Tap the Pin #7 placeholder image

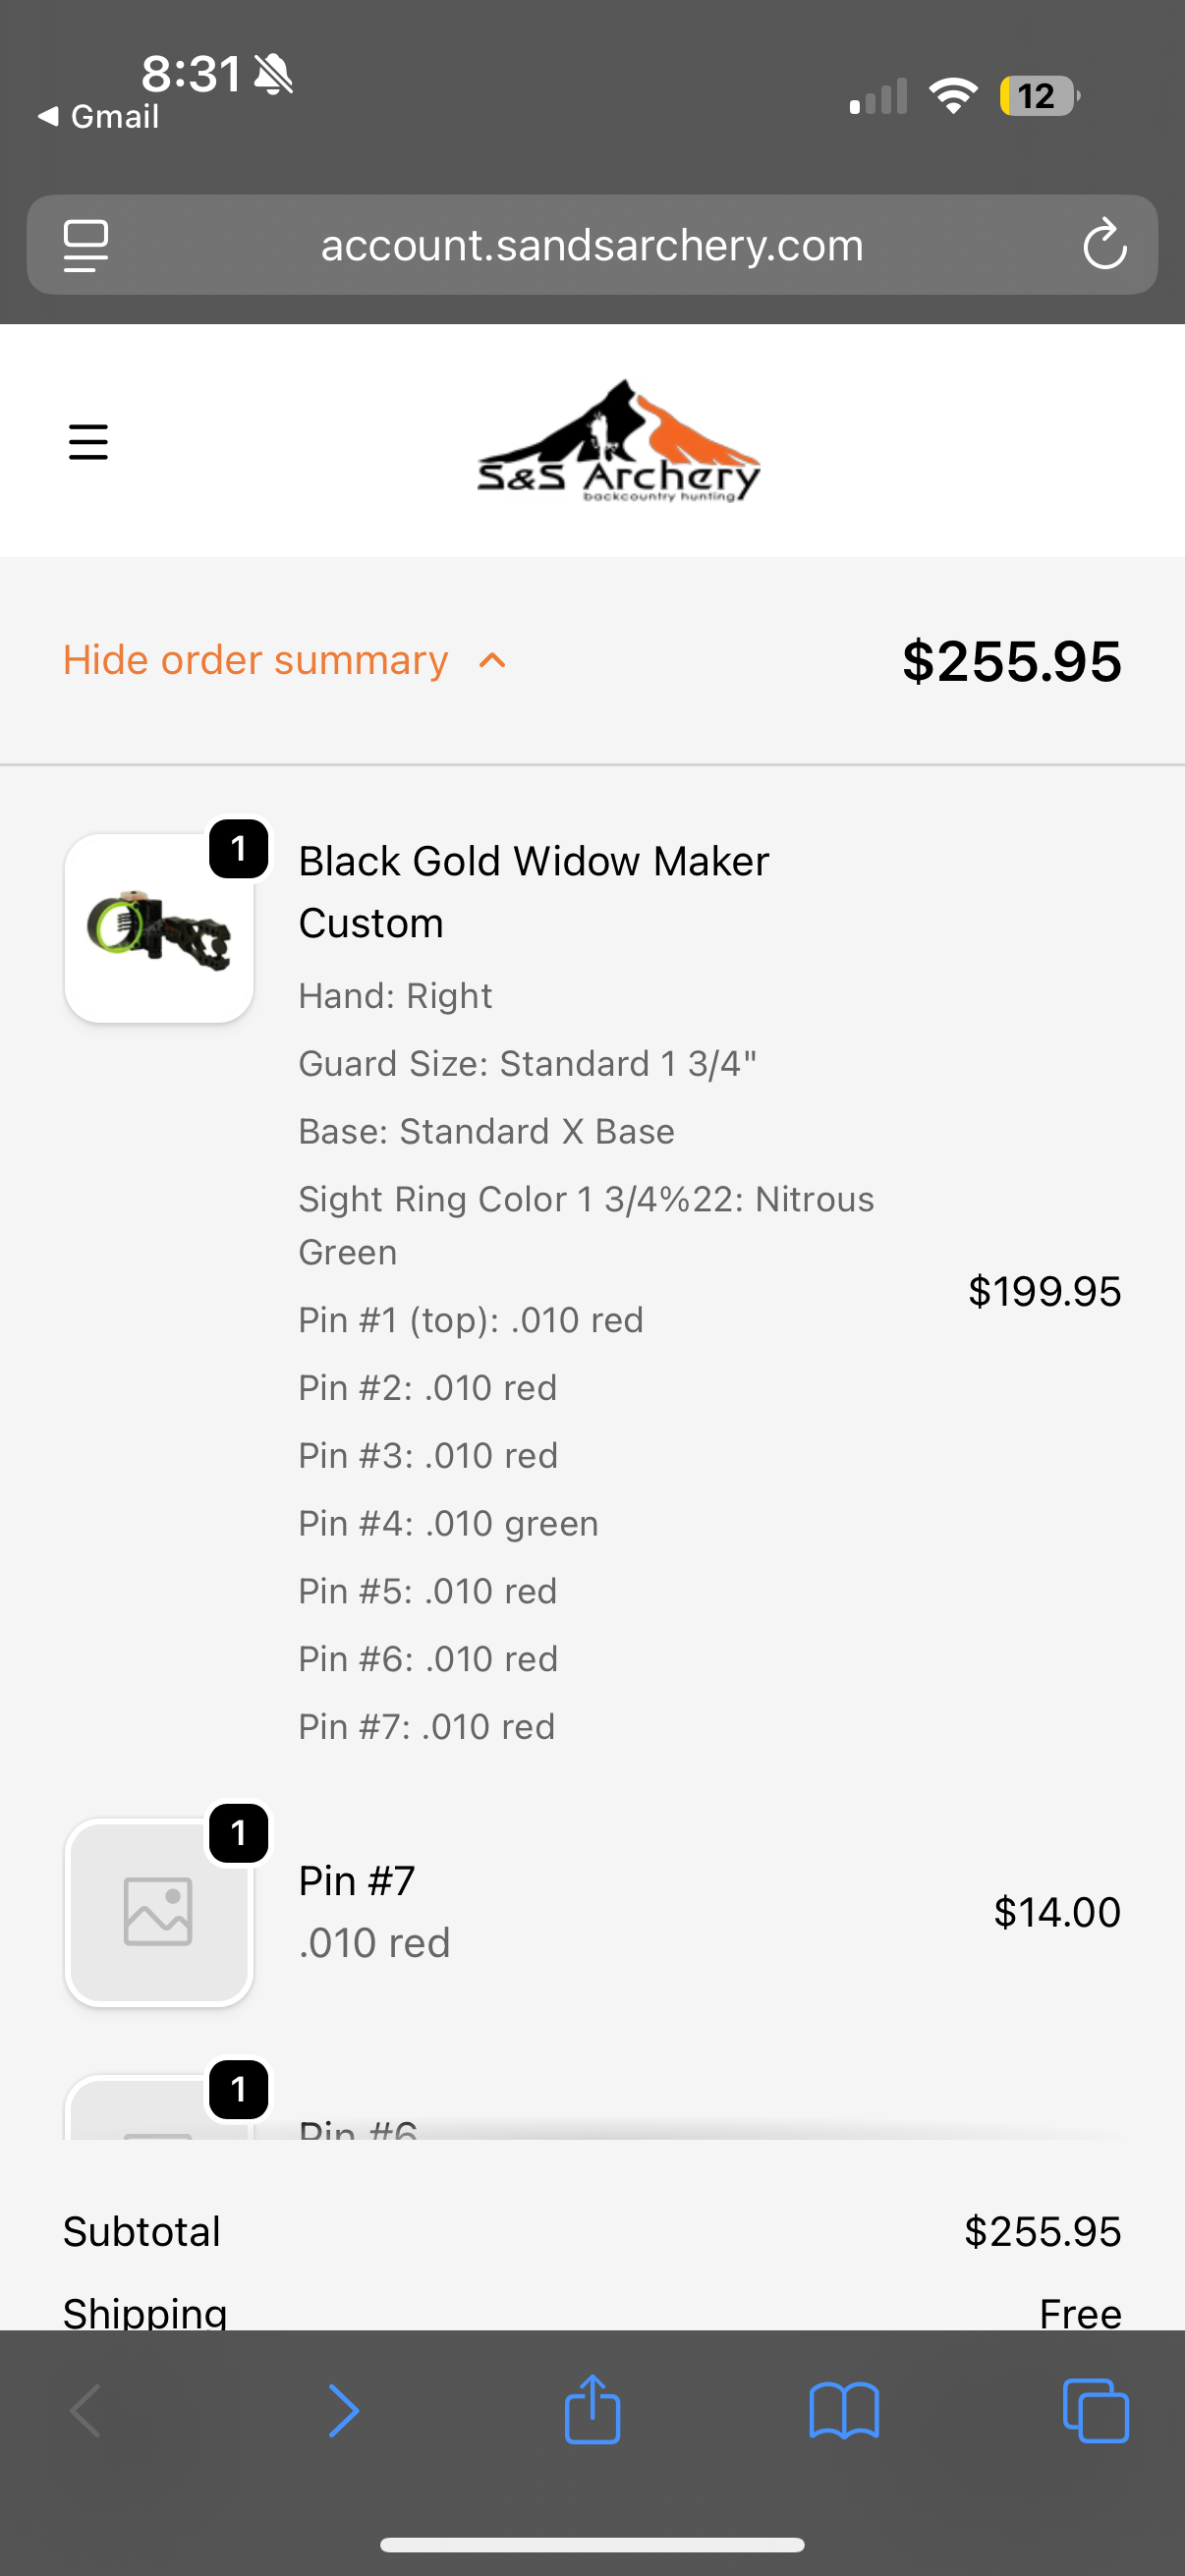click(x=159, y=1912)
